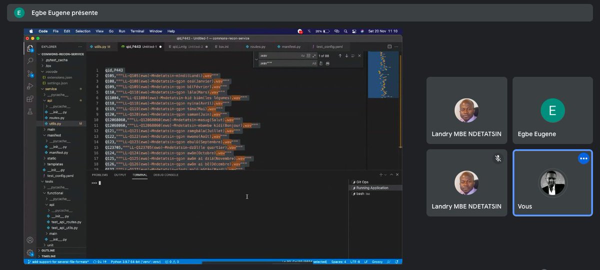Expand the .tox folder
Screen dimensions: 600x270
coord(48,65)
